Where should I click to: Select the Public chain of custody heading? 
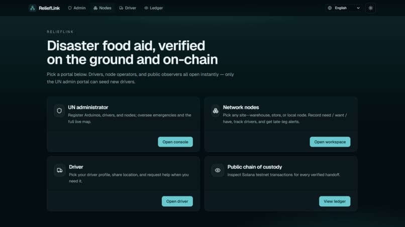coord(254,167)
